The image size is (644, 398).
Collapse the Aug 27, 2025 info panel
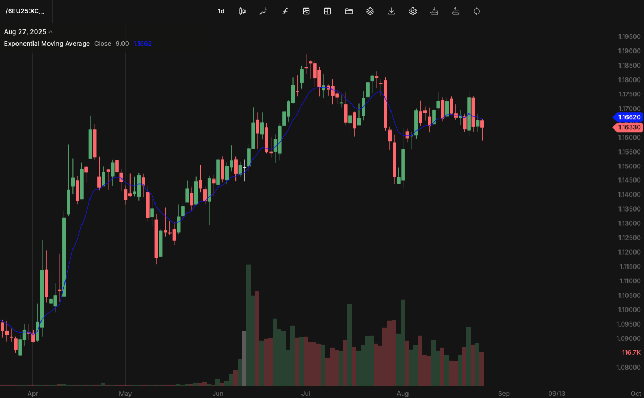pyautogui.click(x=51, y=31)
